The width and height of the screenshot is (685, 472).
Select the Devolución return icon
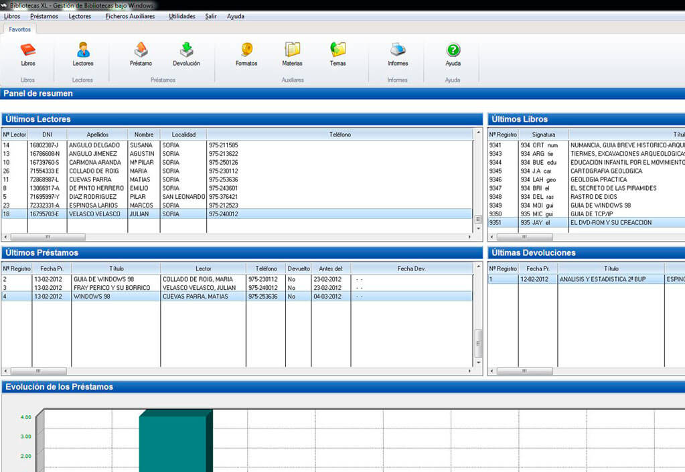[x=186, y=50]
